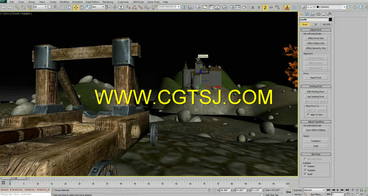
Task: Click the Undo arrow icon
Action: pyautogui.click(x=4, y=7)
